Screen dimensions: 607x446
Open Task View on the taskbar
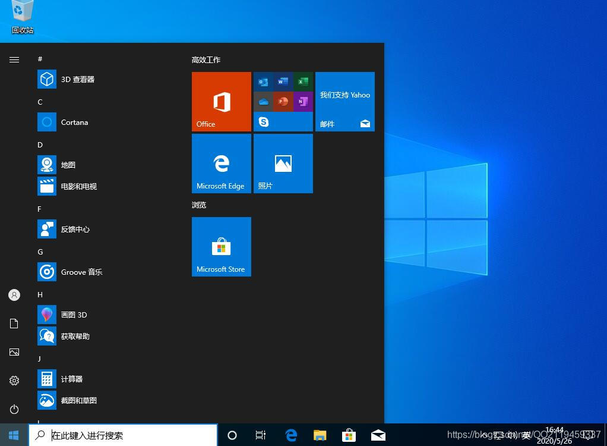[x=261, y=435]
